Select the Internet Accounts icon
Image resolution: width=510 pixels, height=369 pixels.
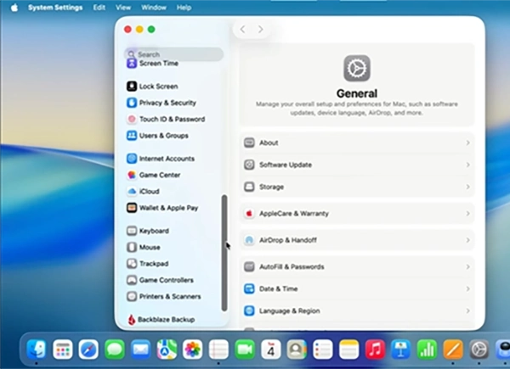click(x=132, y=159)
